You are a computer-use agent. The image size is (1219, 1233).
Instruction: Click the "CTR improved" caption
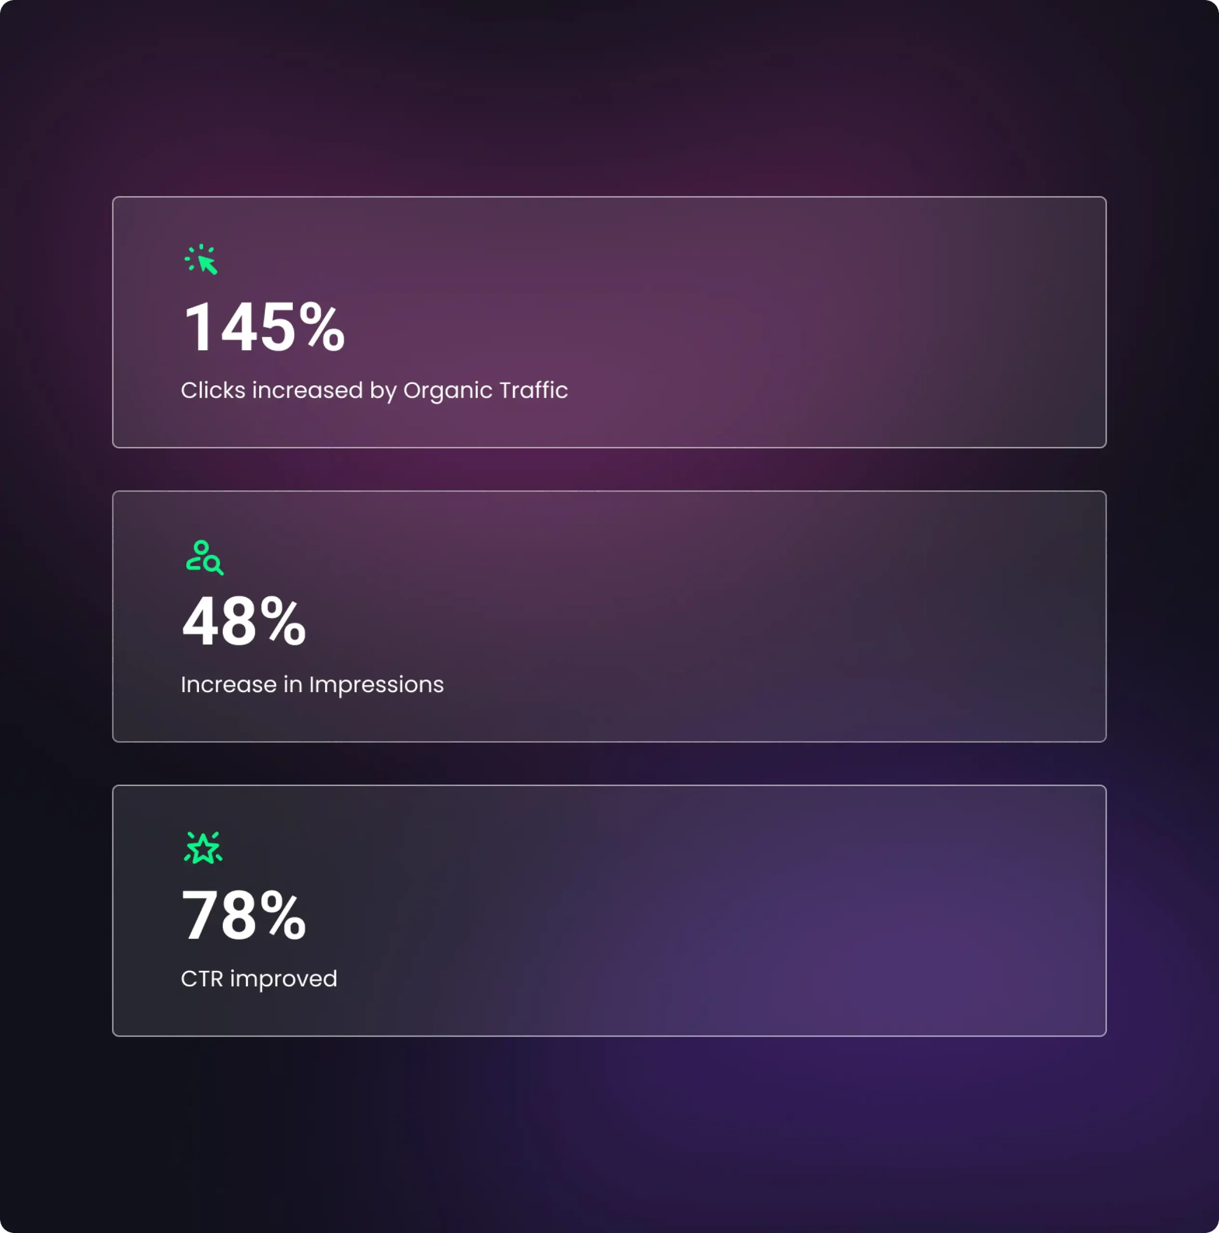coord(259,978)
